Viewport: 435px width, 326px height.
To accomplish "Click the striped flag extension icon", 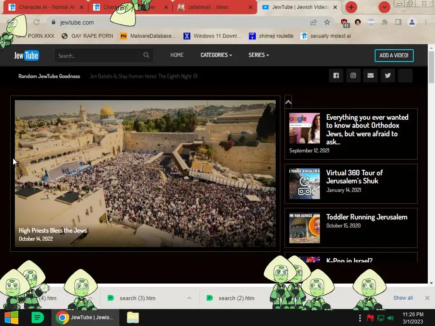I will click(x=371, y=22).
